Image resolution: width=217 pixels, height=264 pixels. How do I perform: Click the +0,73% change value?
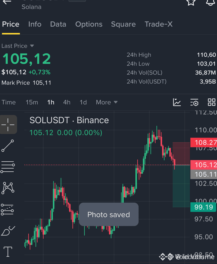[x=39, y=72]
